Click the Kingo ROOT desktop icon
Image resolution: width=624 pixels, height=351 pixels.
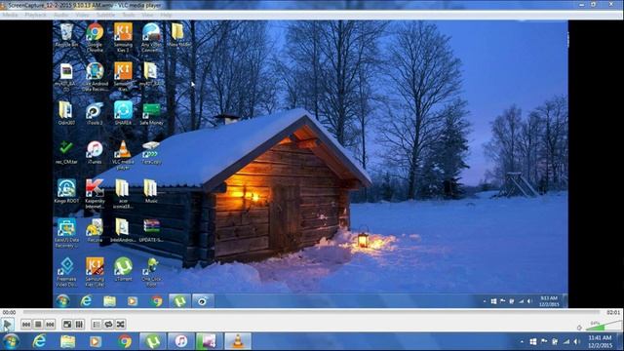[66, 191]
